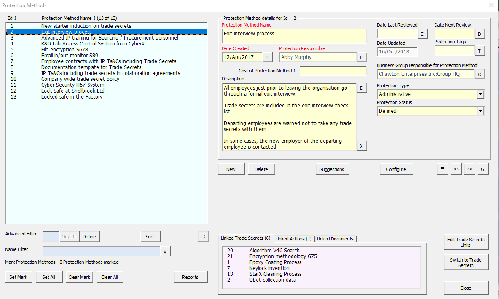Clear the Name Filter with X button
The image size is (499, 299).
165,252
